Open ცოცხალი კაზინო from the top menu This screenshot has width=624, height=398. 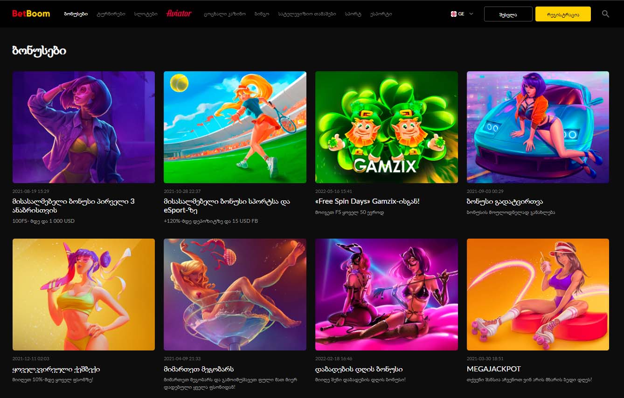point(224,14)
